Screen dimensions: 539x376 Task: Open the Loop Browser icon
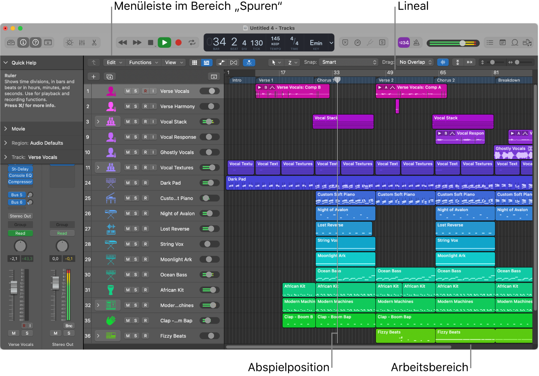tap(515, 42)
